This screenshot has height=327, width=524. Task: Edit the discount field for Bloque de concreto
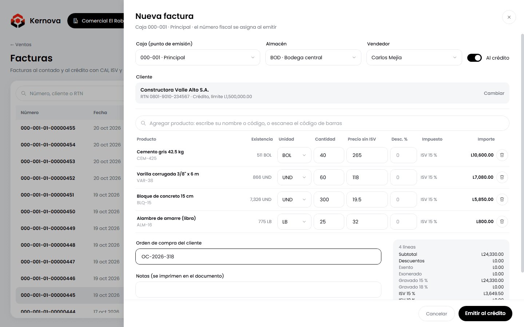(x=404, y=199)
